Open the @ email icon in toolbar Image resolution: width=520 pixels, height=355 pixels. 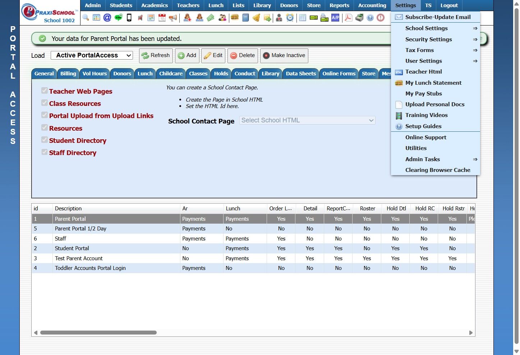point(107,18)
